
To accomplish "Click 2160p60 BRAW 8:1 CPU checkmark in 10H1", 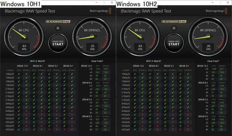I will (34, 100).
